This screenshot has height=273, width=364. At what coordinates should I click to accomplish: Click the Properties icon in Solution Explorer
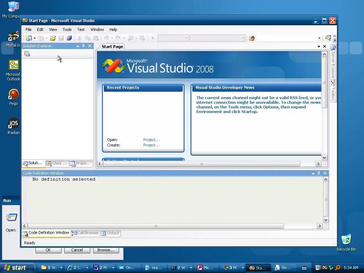pos(27,54)
